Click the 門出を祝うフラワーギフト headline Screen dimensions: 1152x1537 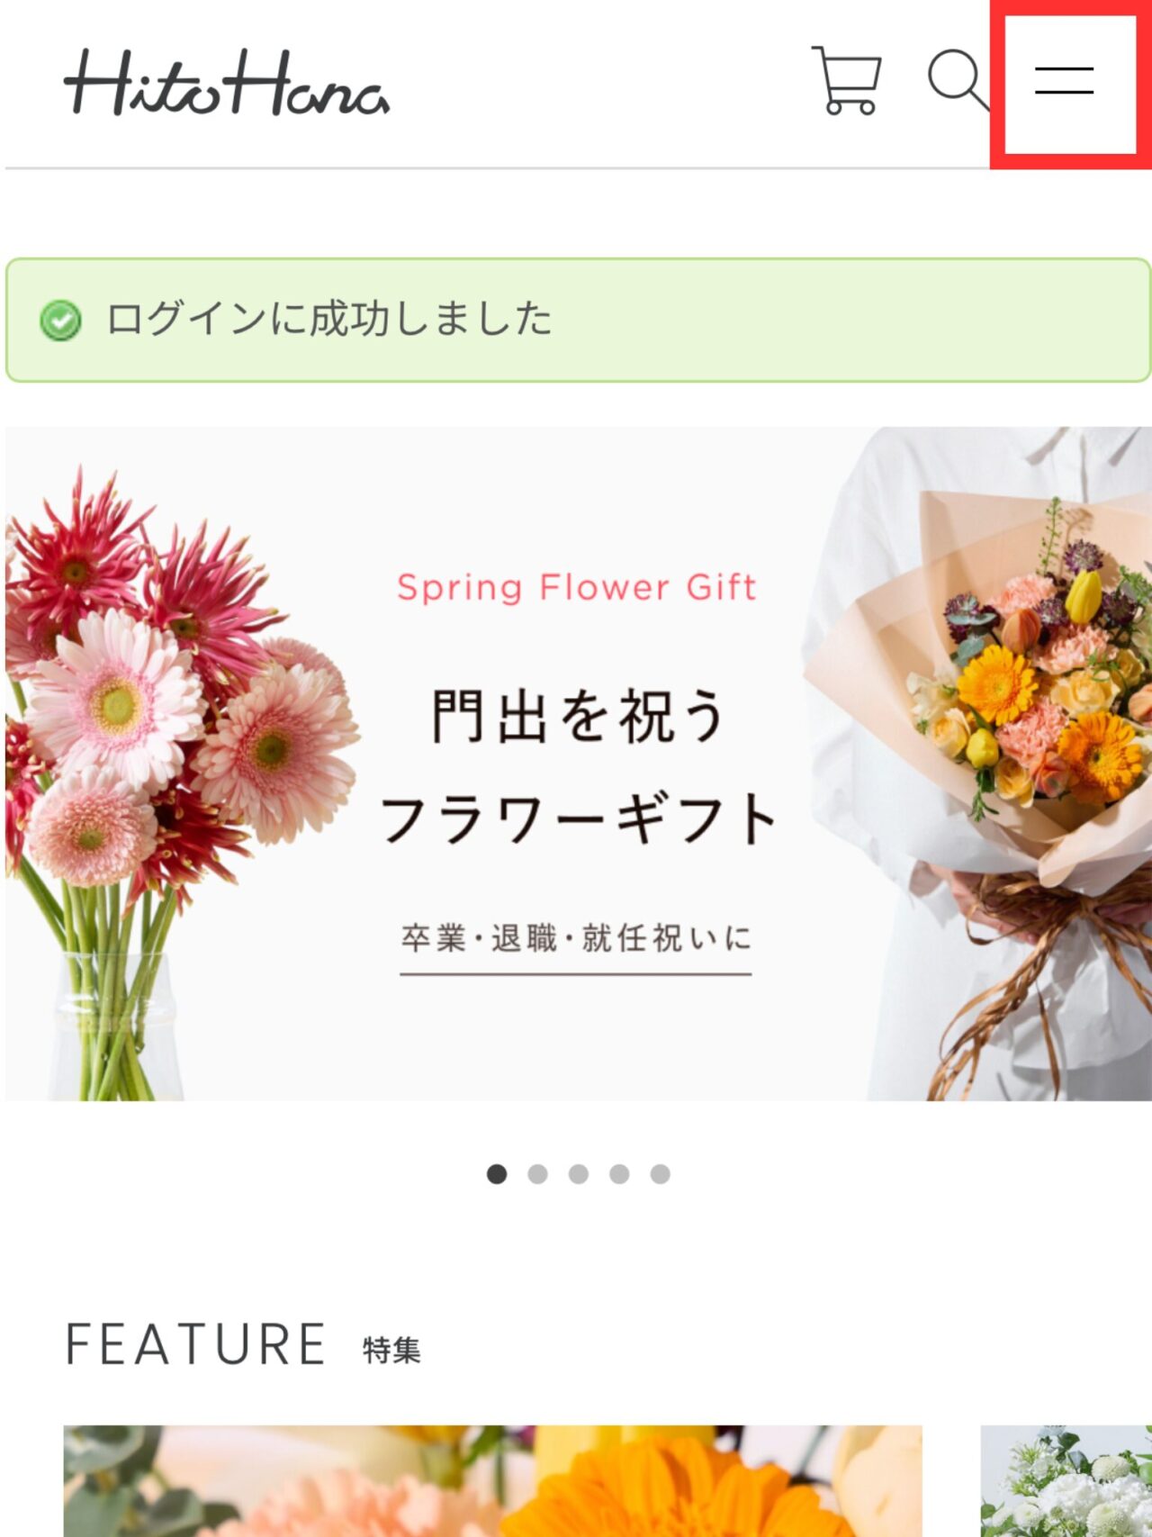578,767
